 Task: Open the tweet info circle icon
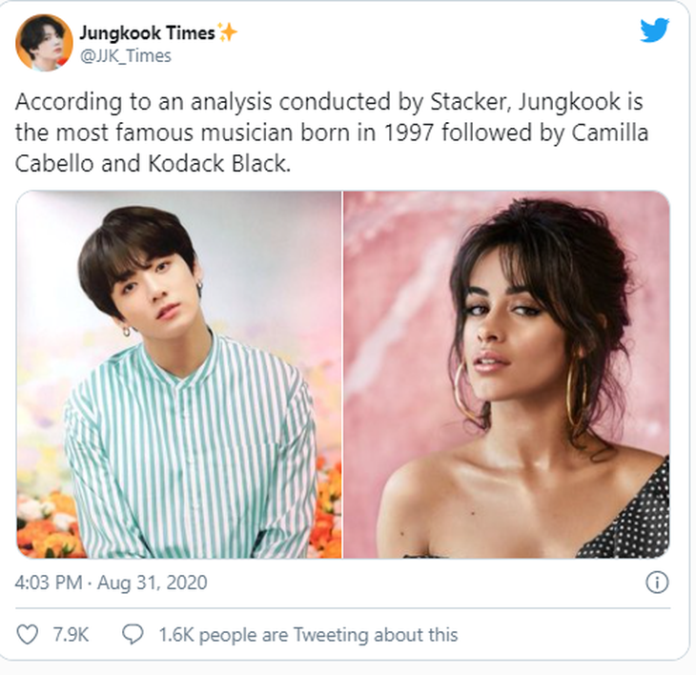pyautogui.click(x=657, y=583)
